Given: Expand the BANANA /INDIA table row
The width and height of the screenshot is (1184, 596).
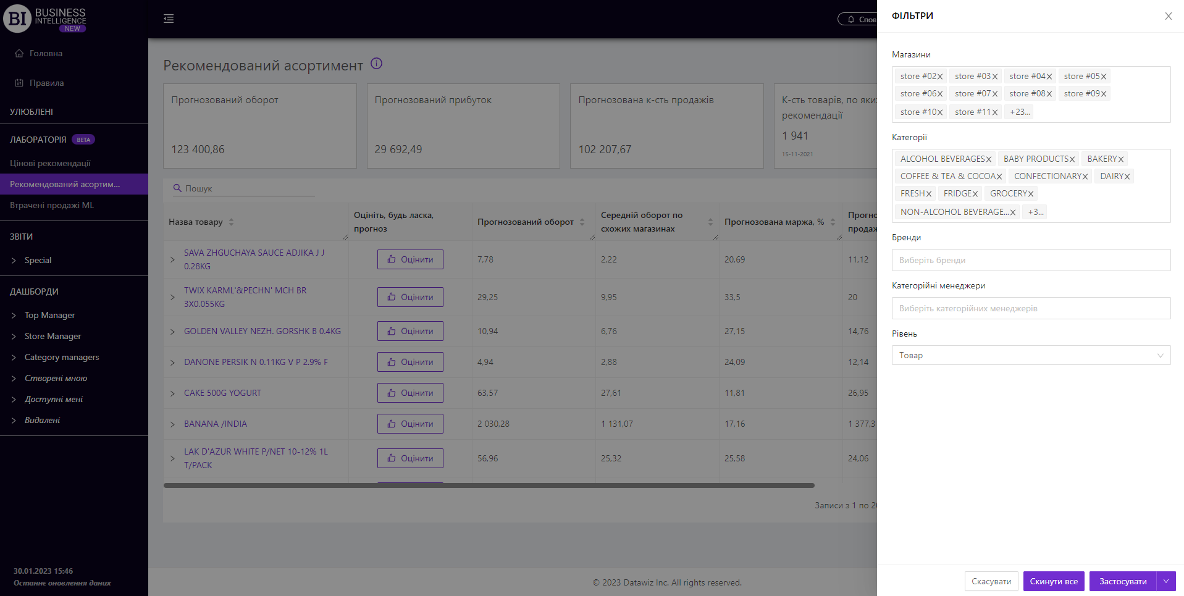Looking at the screenshot, I should [x=173, y=424].
